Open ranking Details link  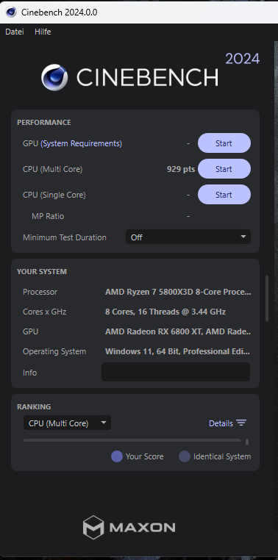[221, 423]
